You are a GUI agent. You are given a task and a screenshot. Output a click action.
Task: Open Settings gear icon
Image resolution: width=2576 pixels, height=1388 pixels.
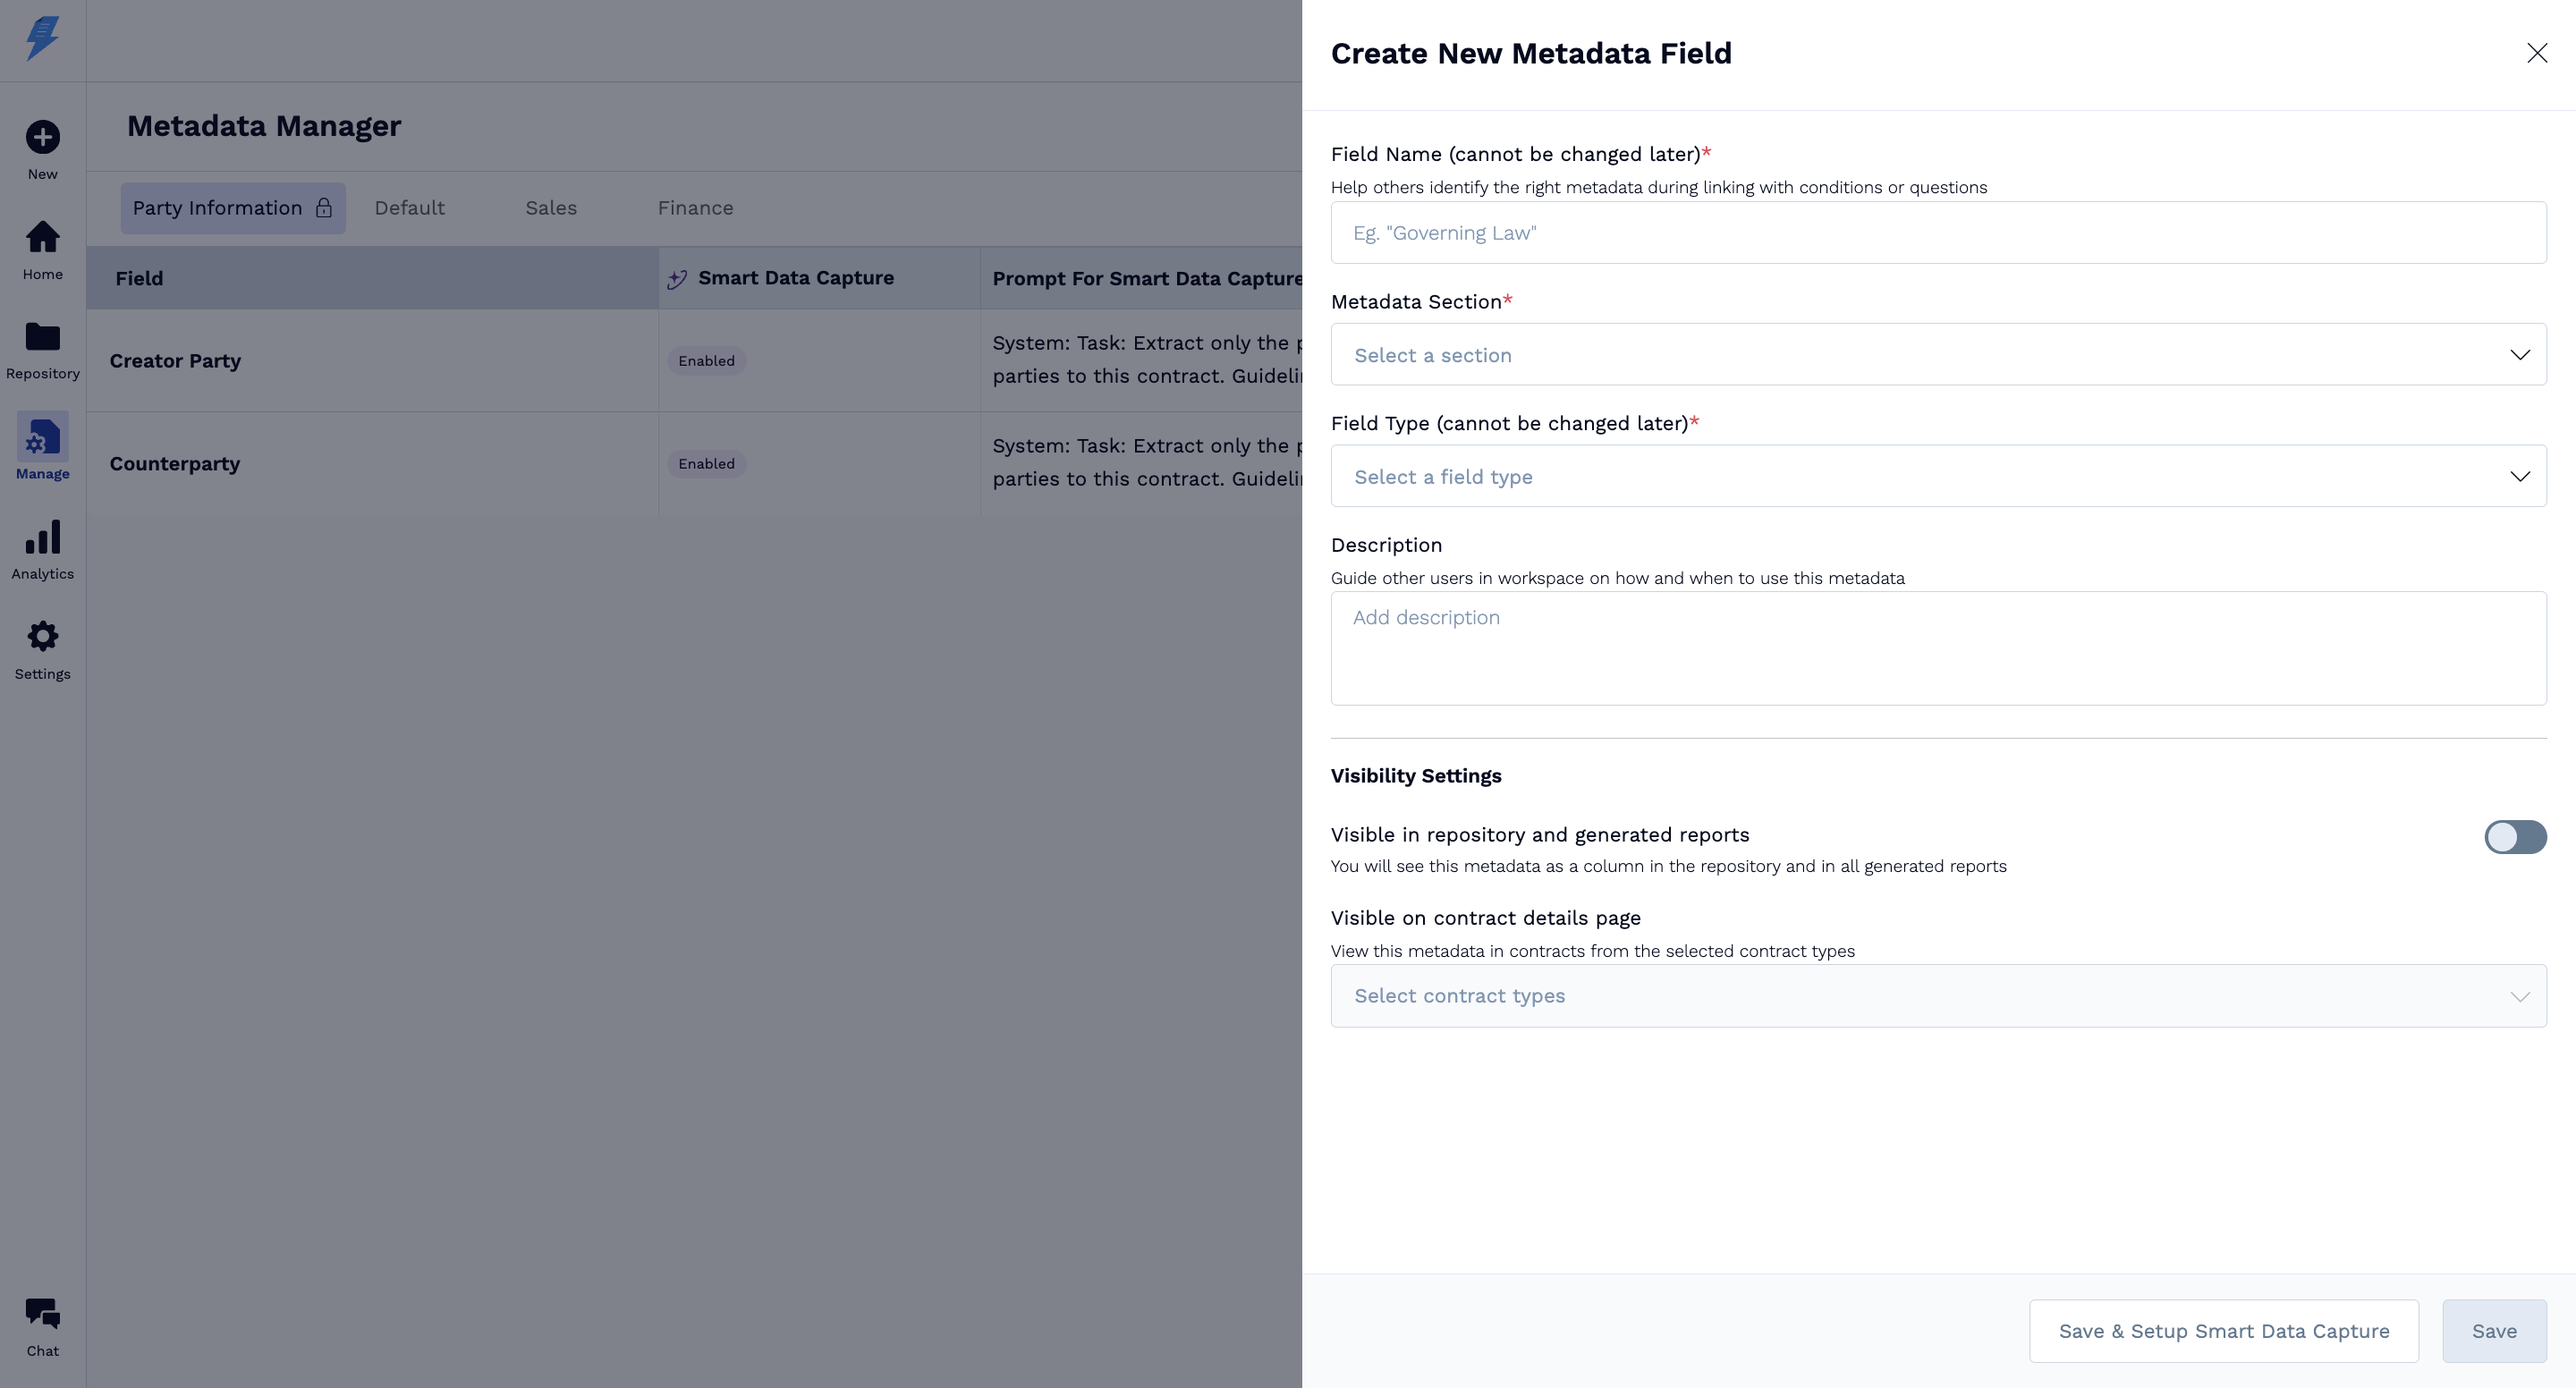tap(42, 638)
